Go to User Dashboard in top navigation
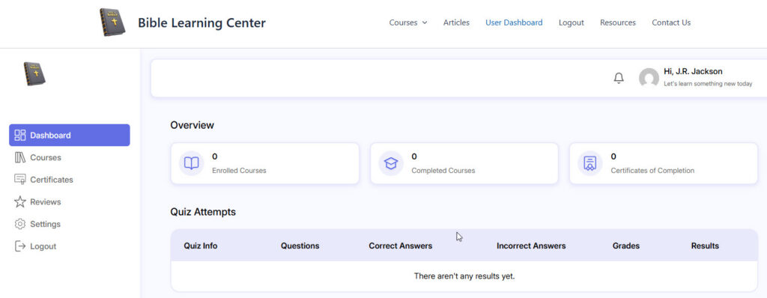The image size is (767, 298). (514, 22)
